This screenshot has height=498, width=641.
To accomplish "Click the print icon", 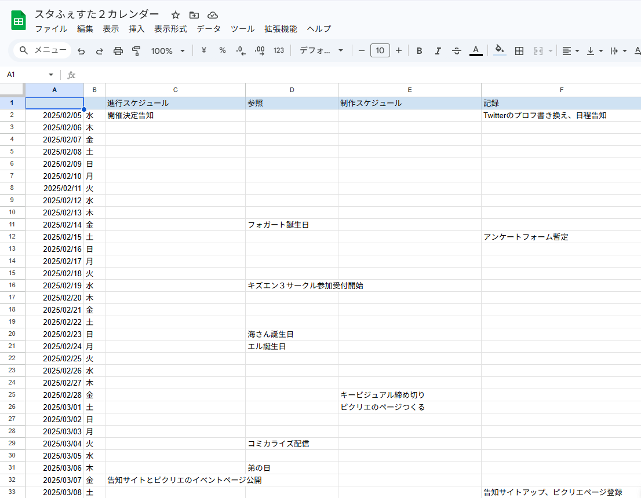I will pyautogui.click(x=118, y=51).
